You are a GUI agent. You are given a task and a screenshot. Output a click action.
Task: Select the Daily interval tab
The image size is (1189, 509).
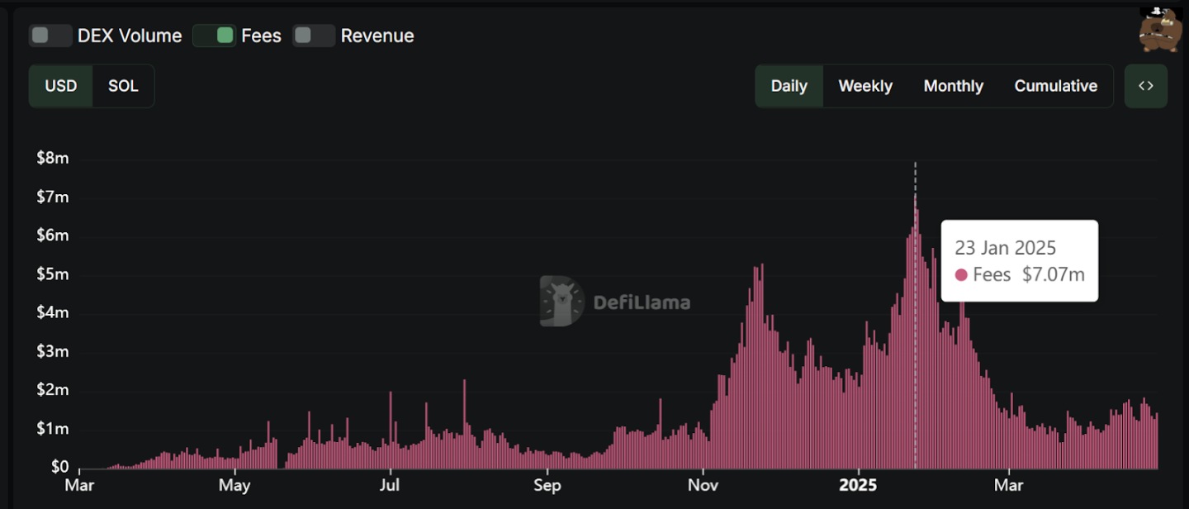point(789,86)
